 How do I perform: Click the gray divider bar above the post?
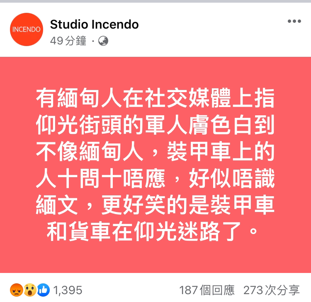pos(155,1)
